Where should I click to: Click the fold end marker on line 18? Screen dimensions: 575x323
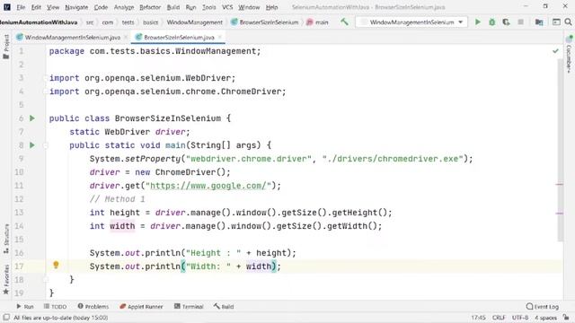(46, 280)
